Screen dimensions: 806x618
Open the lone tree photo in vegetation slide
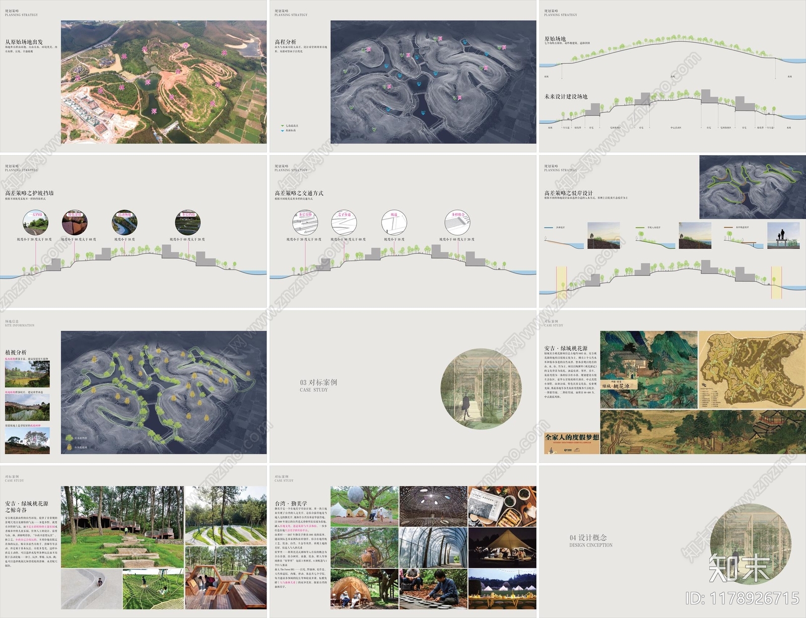[27, 441]
